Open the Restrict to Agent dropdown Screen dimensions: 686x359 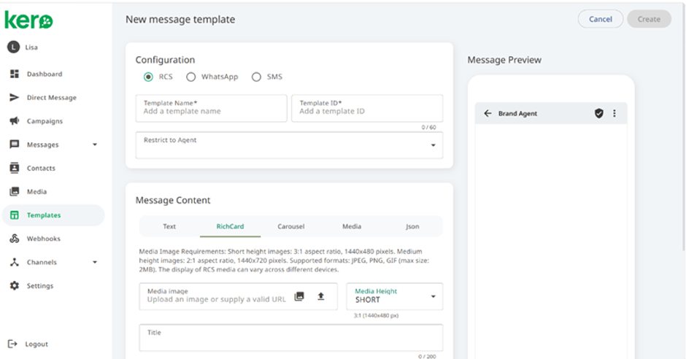289,145
